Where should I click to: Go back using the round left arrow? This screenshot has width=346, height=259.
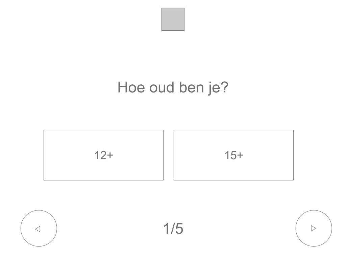[x=39, y=228]
